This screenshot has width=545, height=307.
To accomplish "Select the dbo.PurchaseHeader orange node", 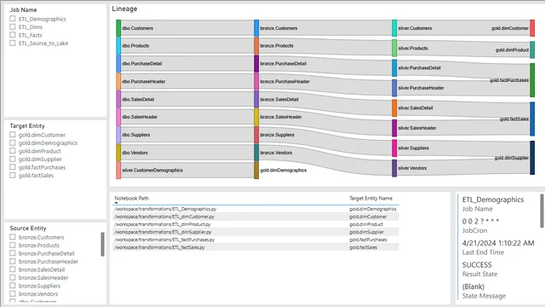I will 118,82.
